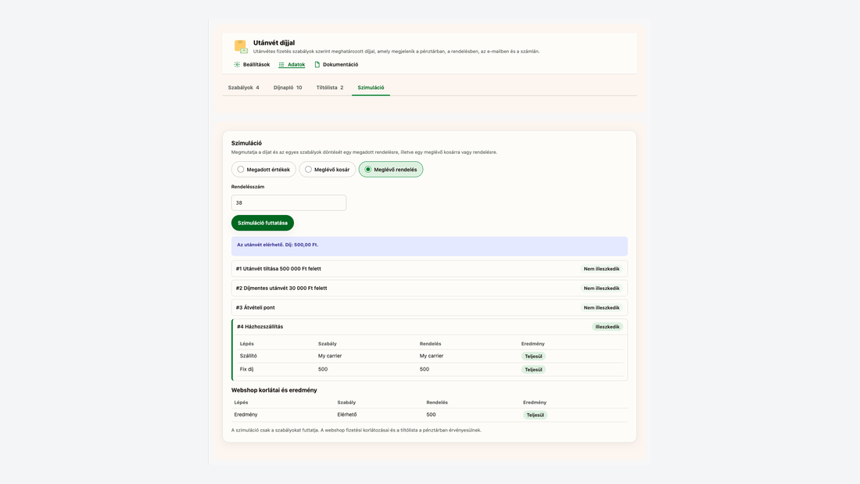Click the Nem illeszkedik badge on rule #3
This screenshot has height=484, width=860.
(x=602, y=308)
